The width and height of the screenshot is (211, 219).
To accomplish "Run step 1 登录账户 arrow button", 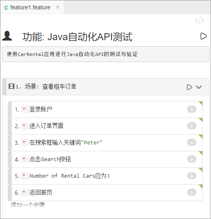I will (x=192, y=109).
